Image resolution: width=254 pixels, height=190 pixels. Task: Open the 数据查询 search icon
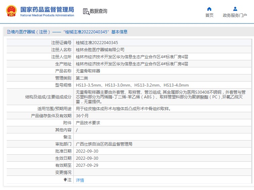[x=86, y=11]
